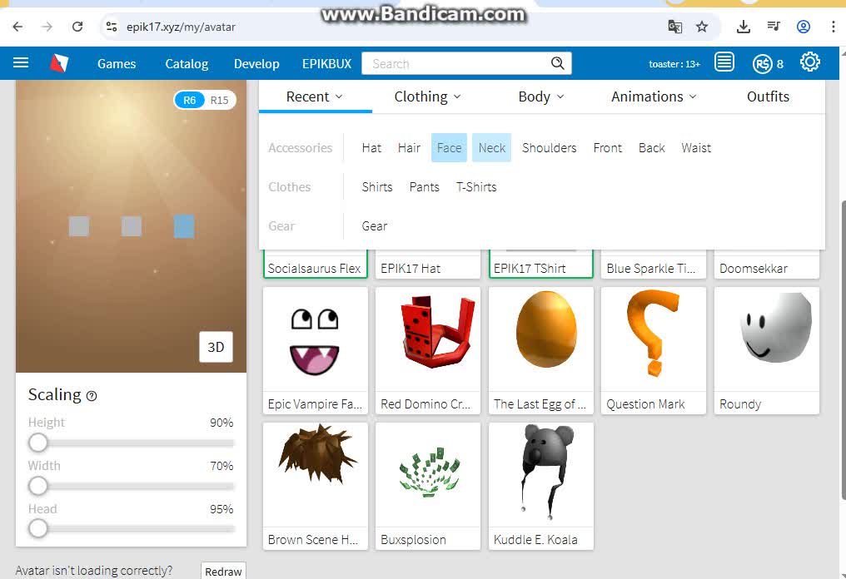Switch avatar type to R15

tap(219, 100)
